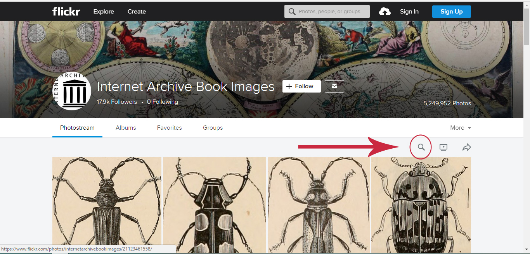Image resolution: width=530 pixels, height=254 pixels.
Task: Click the Sign In link
Action: (x=409, y=11)
